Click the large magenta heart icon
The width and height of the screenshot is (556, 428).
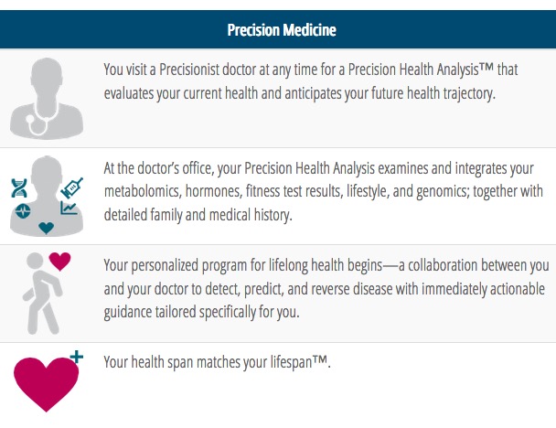pos(46,385)
